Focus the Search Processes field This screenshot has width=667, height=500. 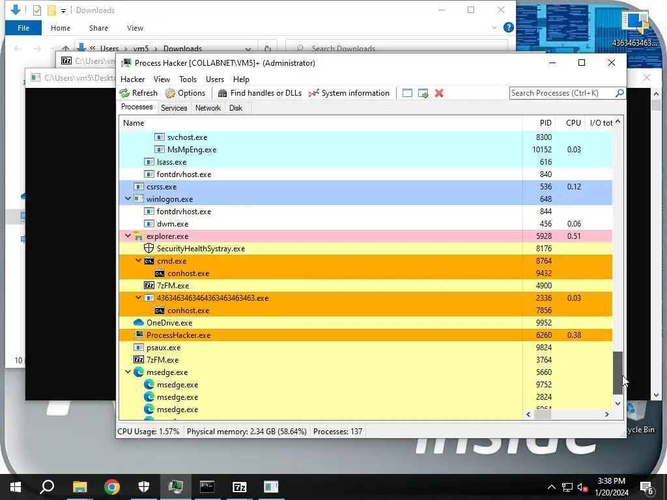click(x=561, y=93)
